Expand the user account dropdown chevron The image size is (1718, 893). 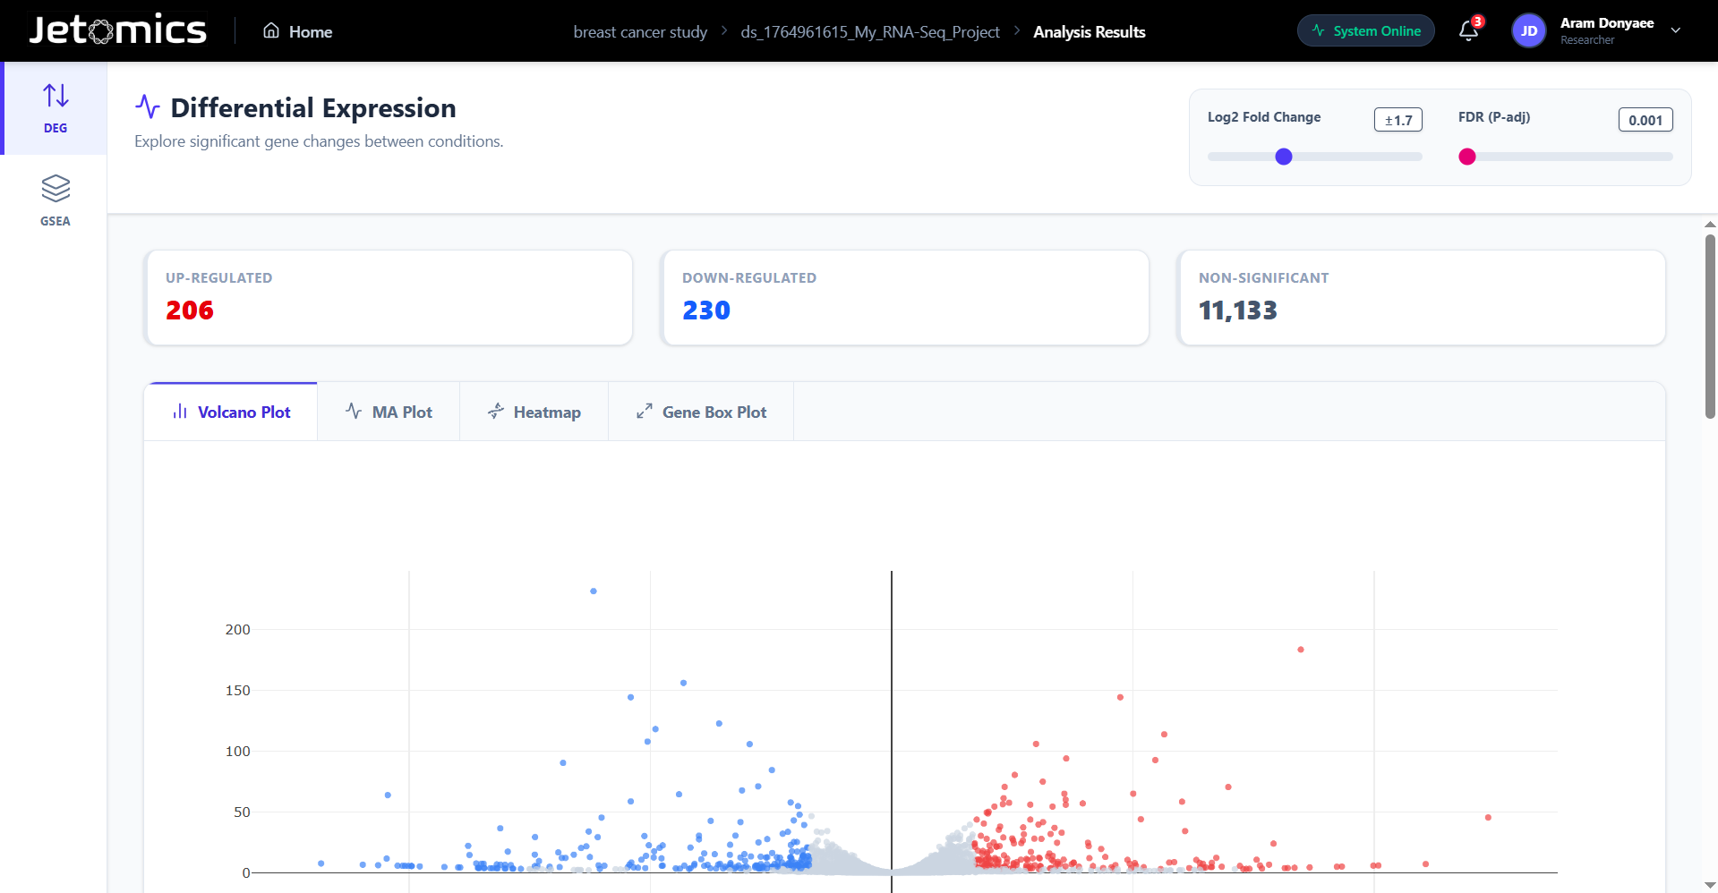pos(1676,30)
